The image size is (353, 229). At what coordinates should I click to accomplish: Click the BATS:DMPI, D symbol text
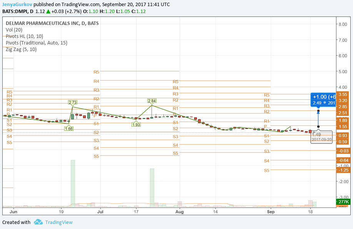point(18,11)
